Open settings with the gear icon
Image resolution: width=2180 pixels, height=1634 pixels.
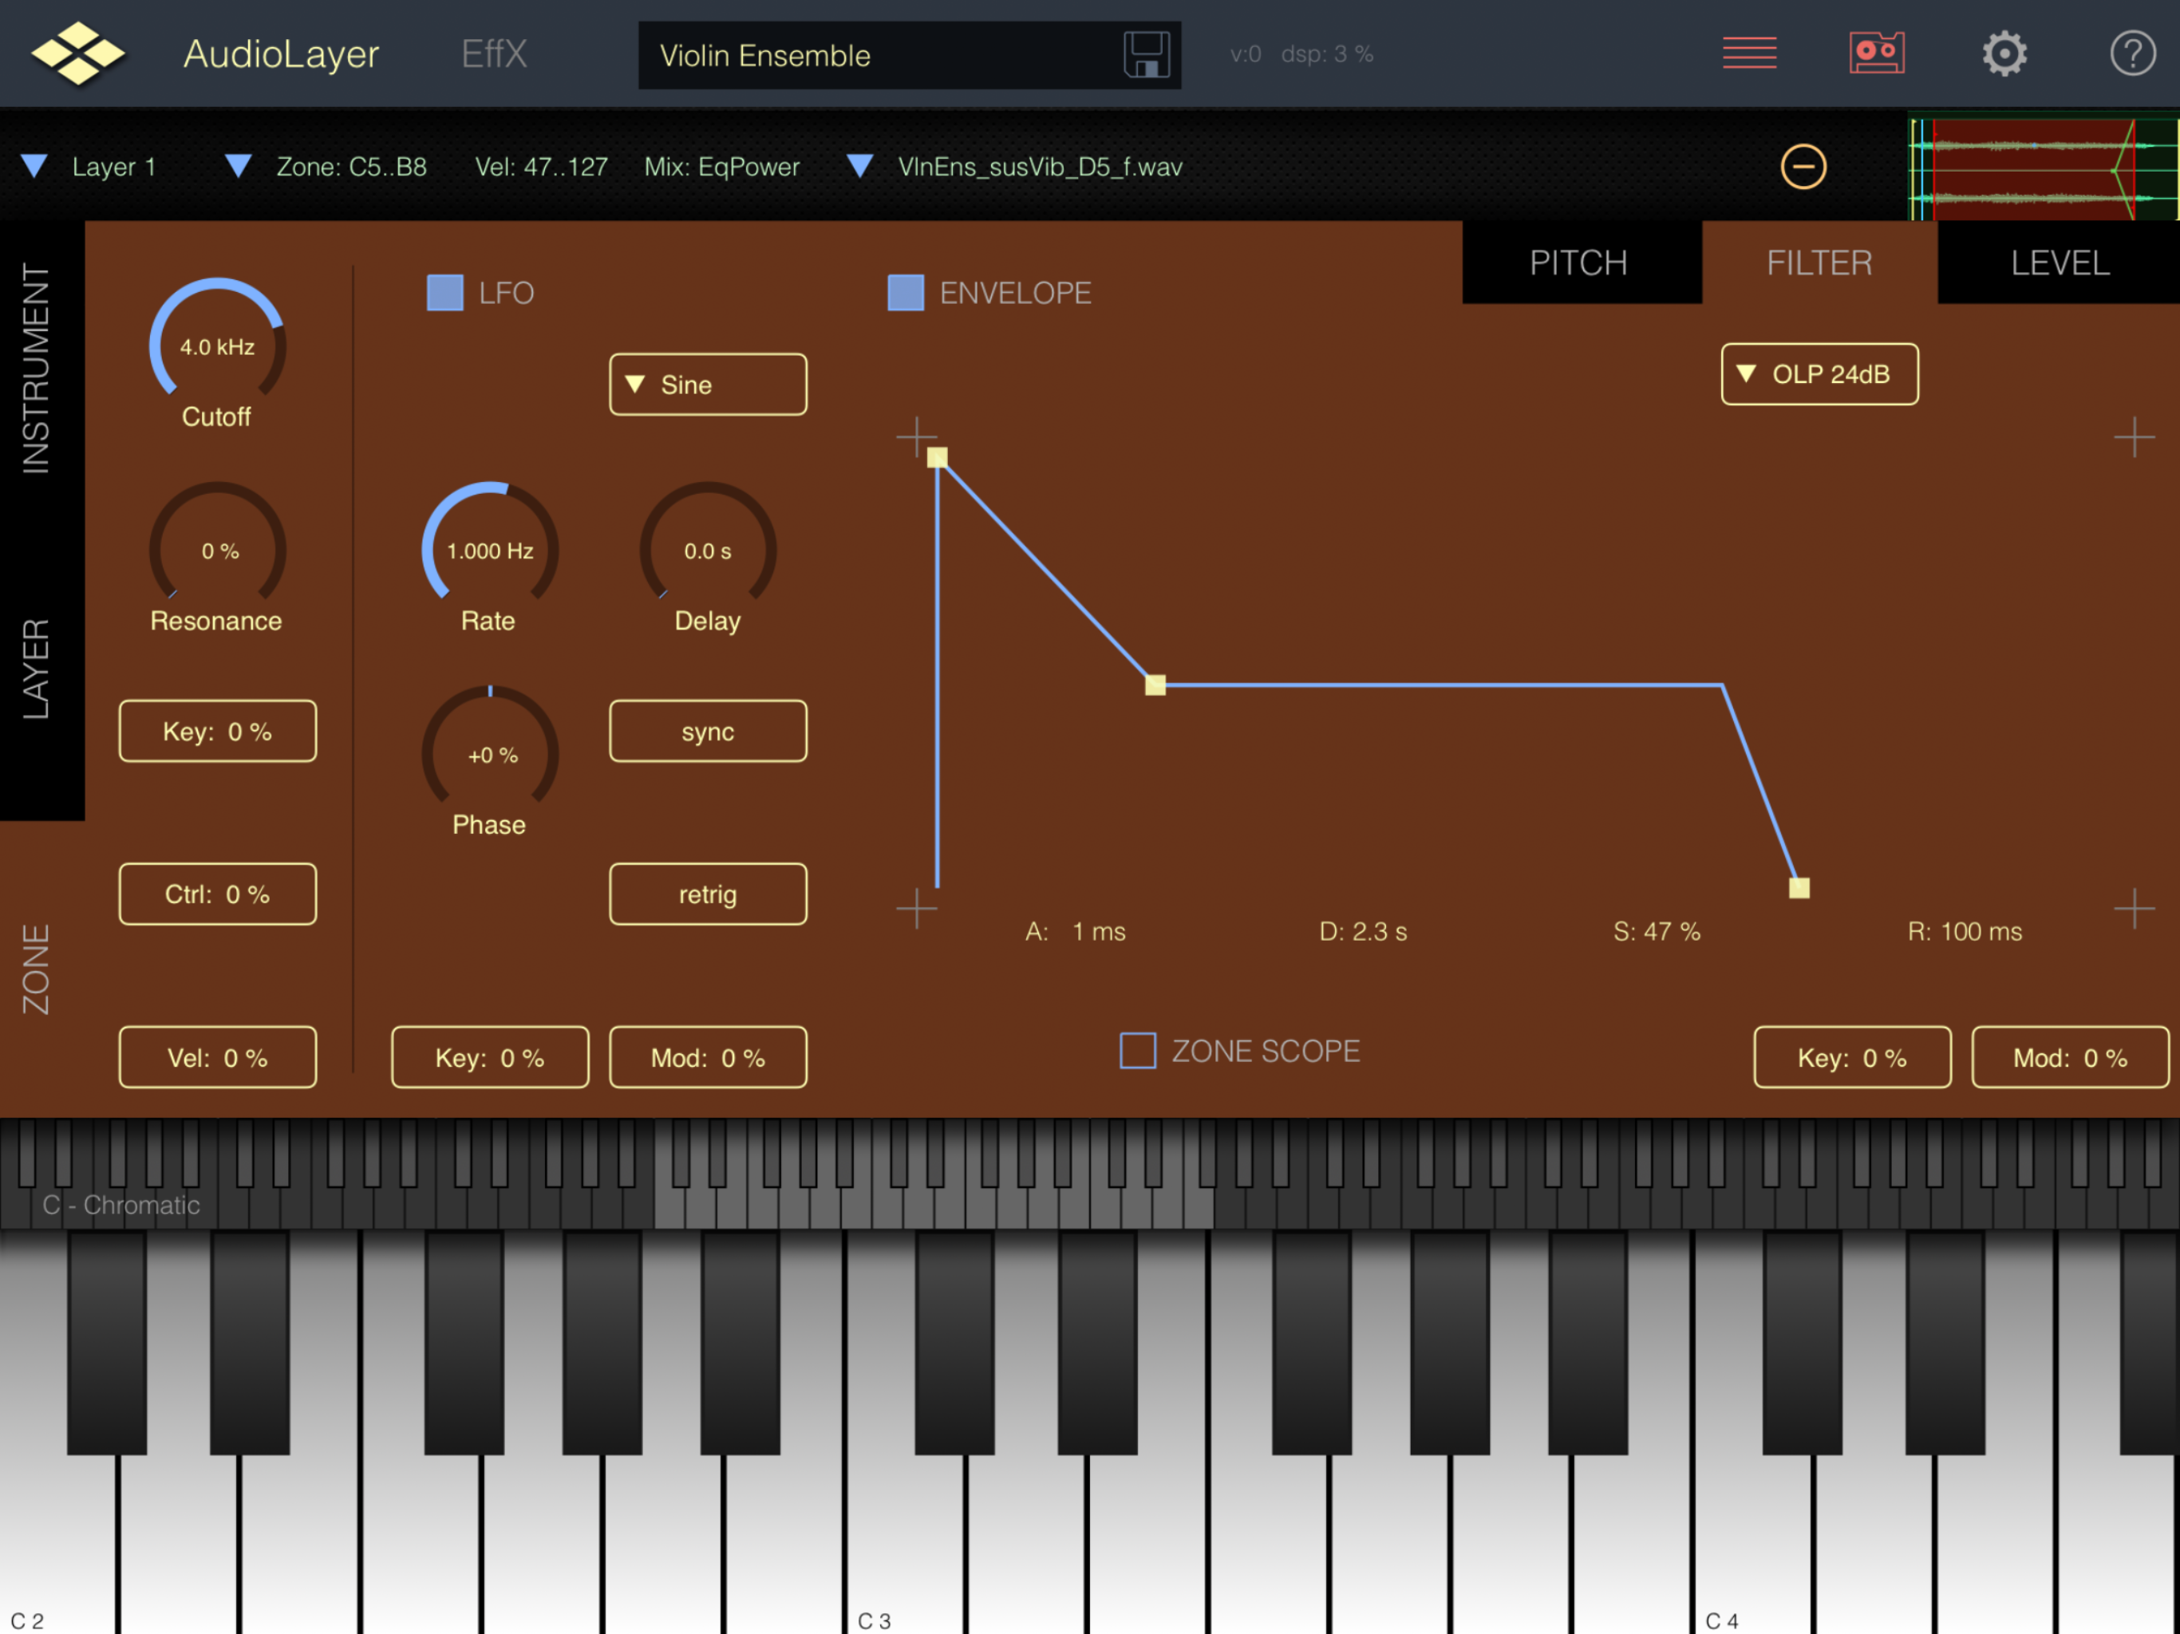pyautogui.click(x=2004, y=53)
